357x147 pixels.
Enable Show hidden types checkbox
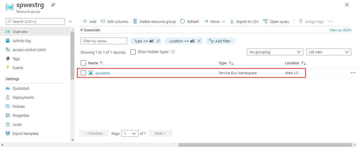click(x=133, y=52)
